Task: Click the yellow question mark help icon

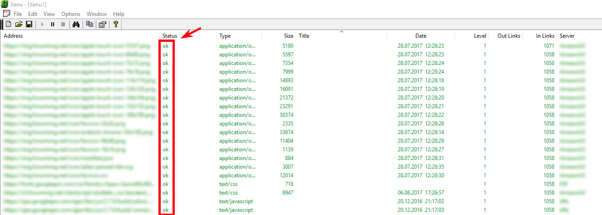Action: (x=116, y=24)
